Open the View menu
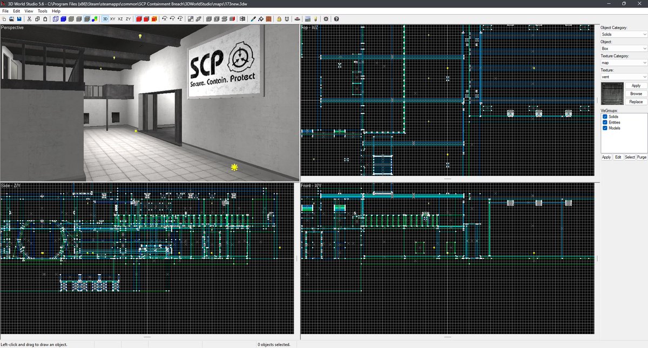This screenshot has height=348, width=648. (29, 11)
